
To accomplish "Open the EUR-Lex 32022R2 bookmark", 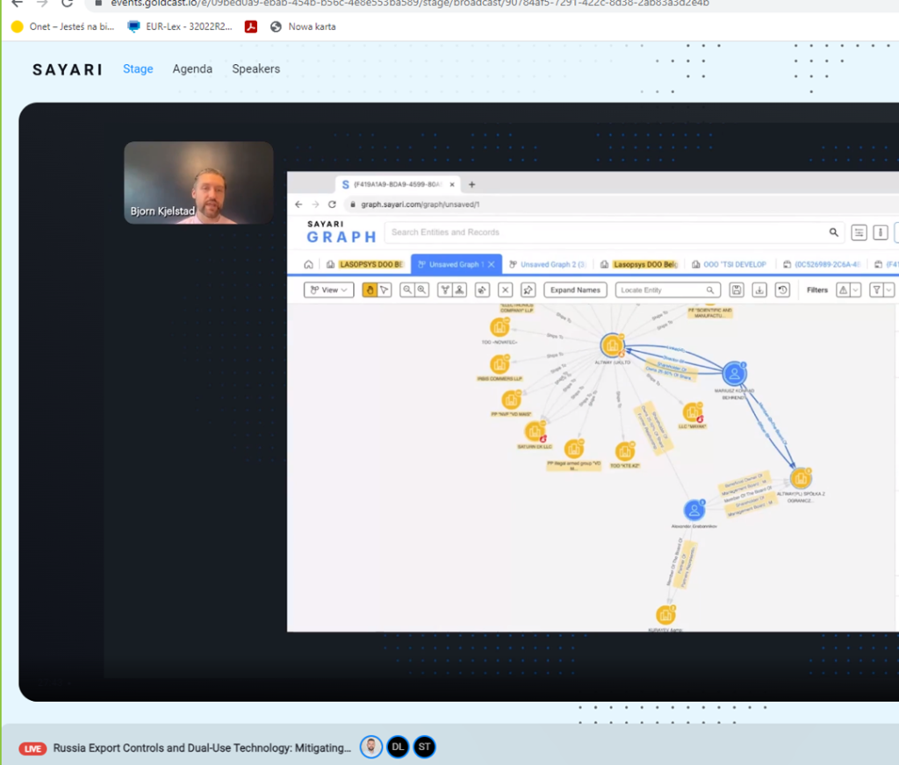I will click(x=180, y=26).
